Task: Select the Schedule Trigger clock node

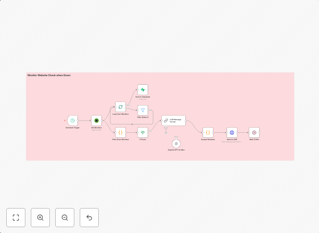Action: pos(72,121)
